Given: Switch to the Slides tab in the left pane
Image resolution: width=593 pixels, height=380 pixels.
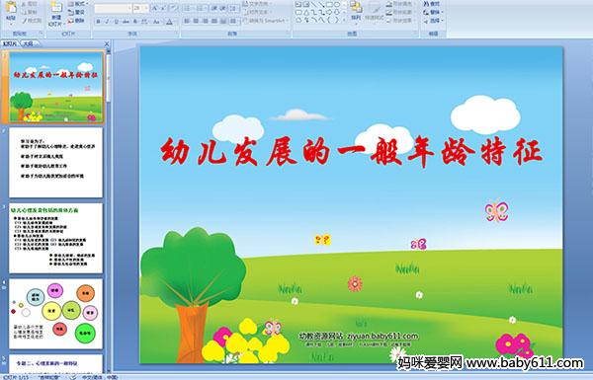Looking at the screenshot, I should coord(10,43).
